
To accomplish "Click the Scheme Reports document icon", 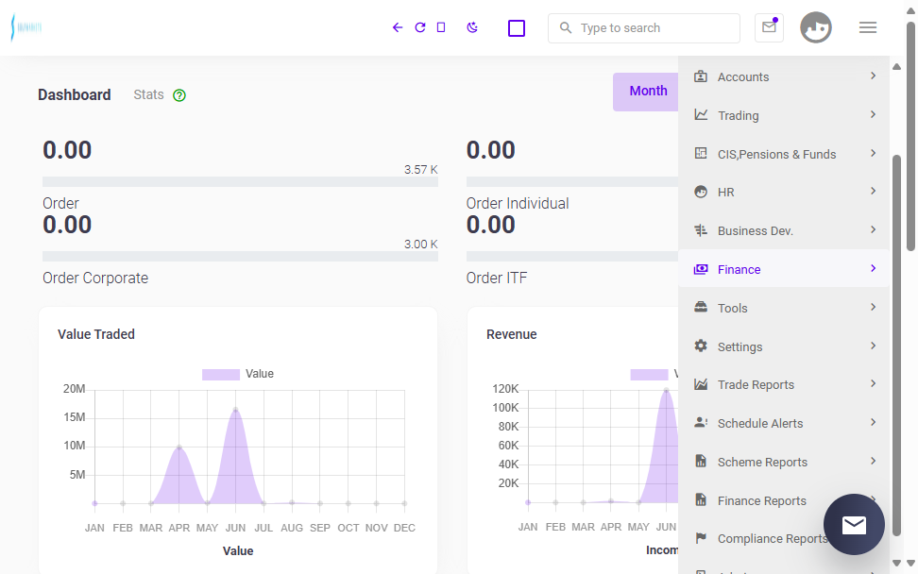I will click(x=700, y=461).
